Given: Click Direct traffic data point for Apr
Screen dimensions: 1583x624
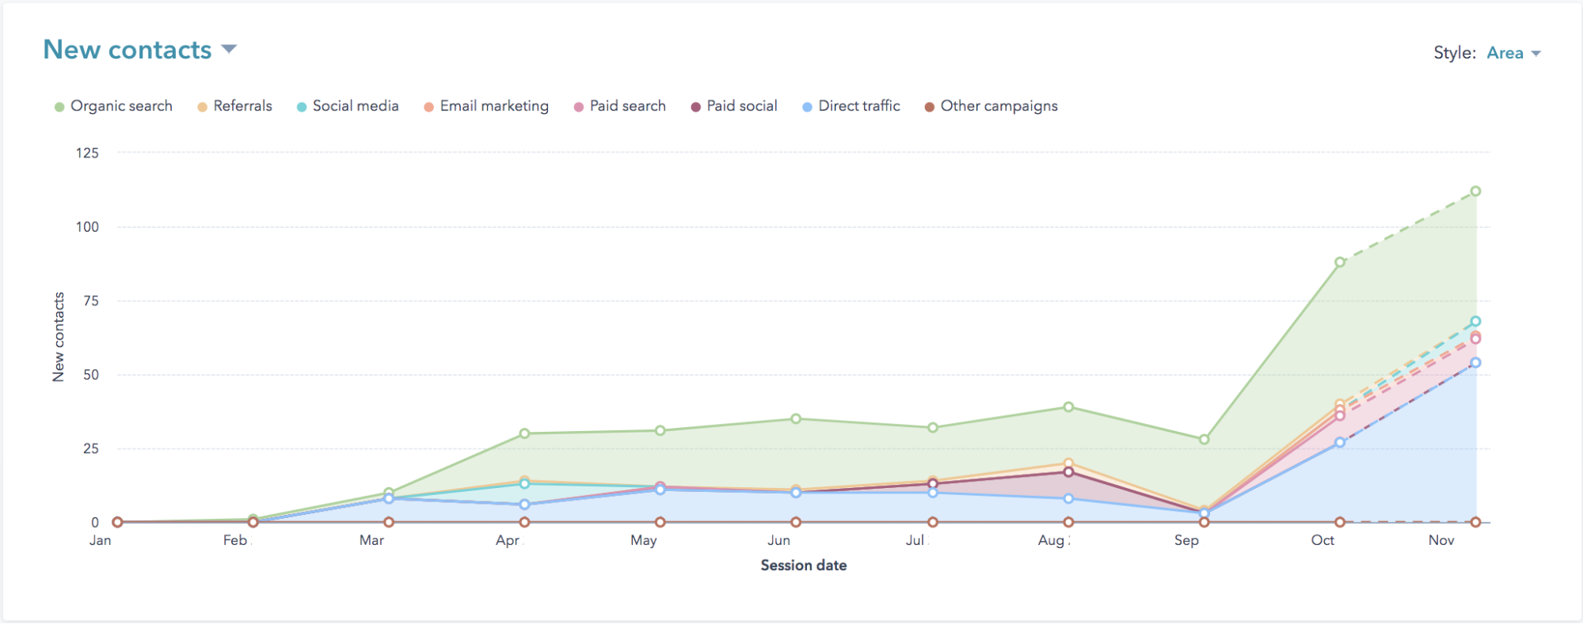Looking at the screenshot, I should (524, 505).
